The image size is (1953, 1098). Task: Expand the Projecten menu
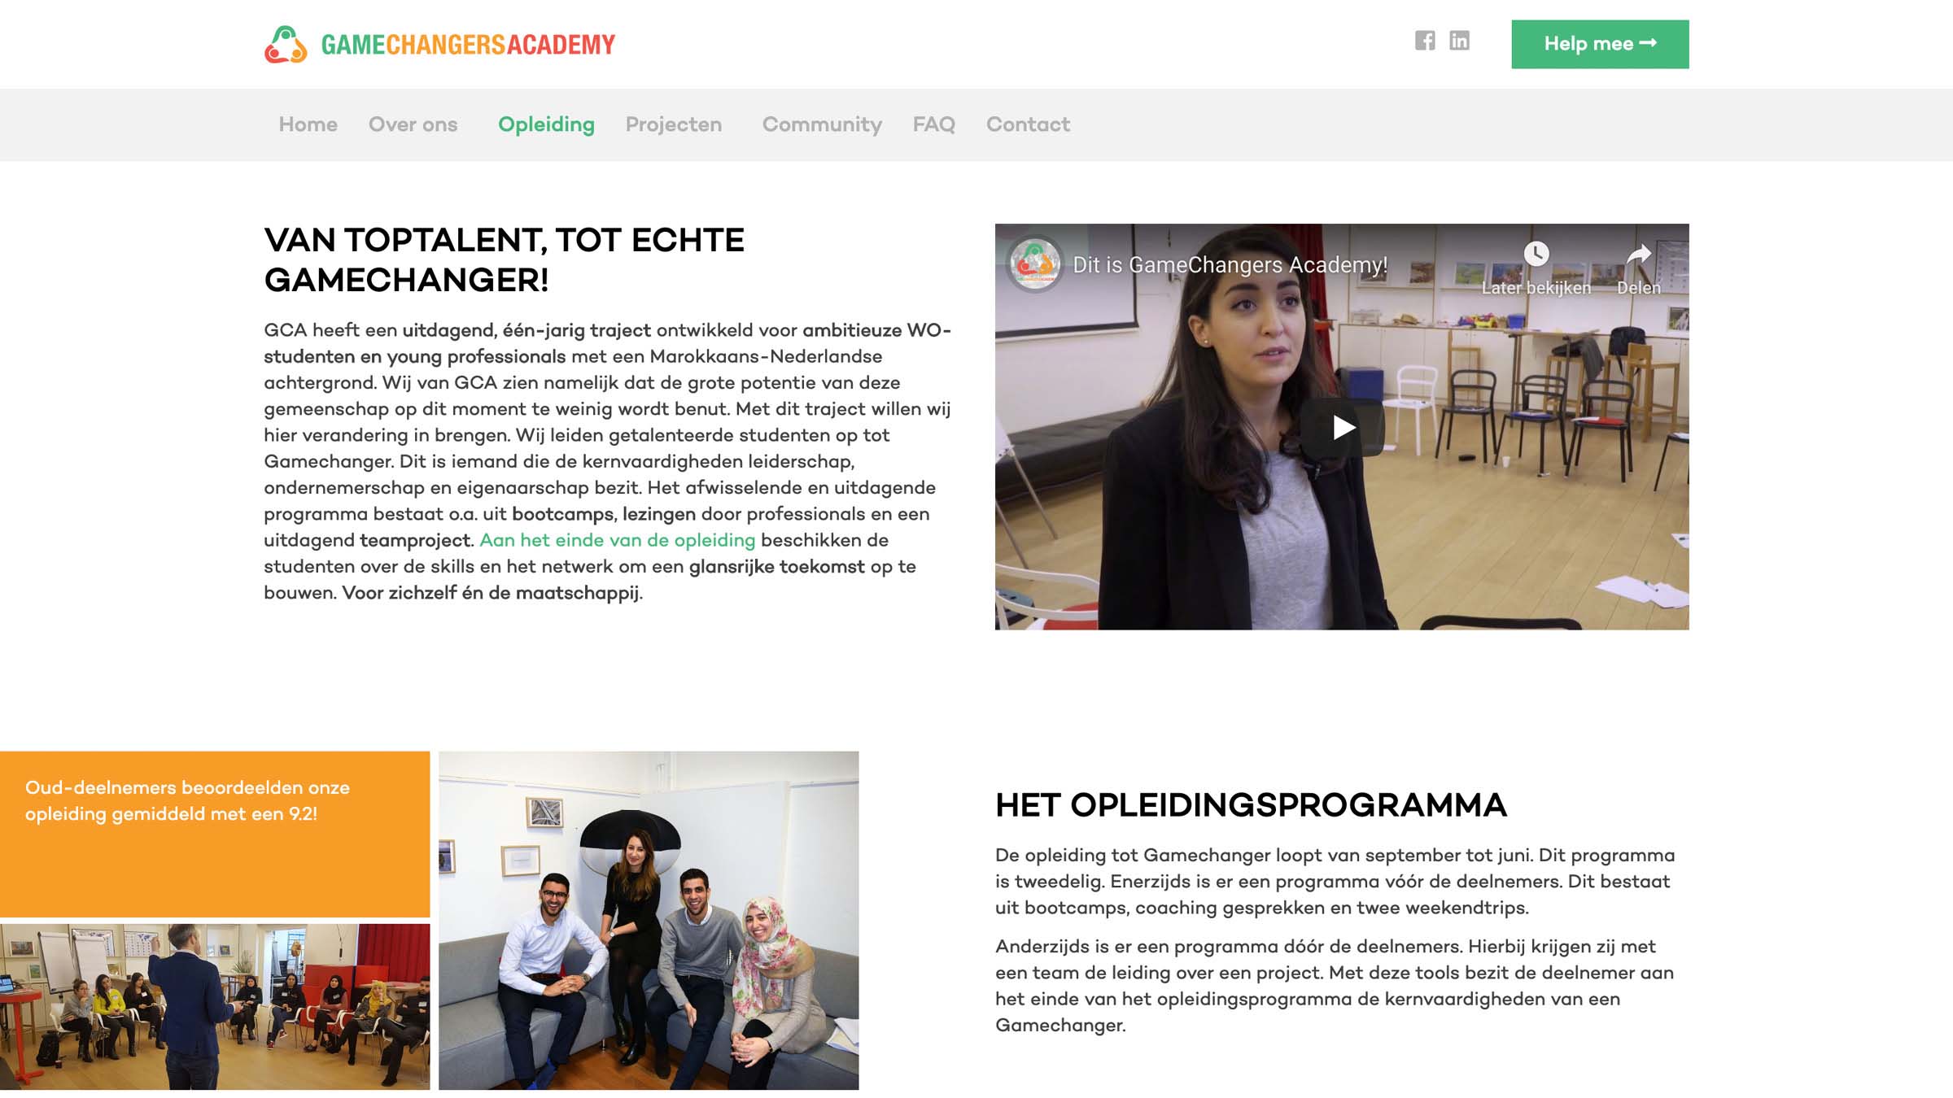[673, 124]
